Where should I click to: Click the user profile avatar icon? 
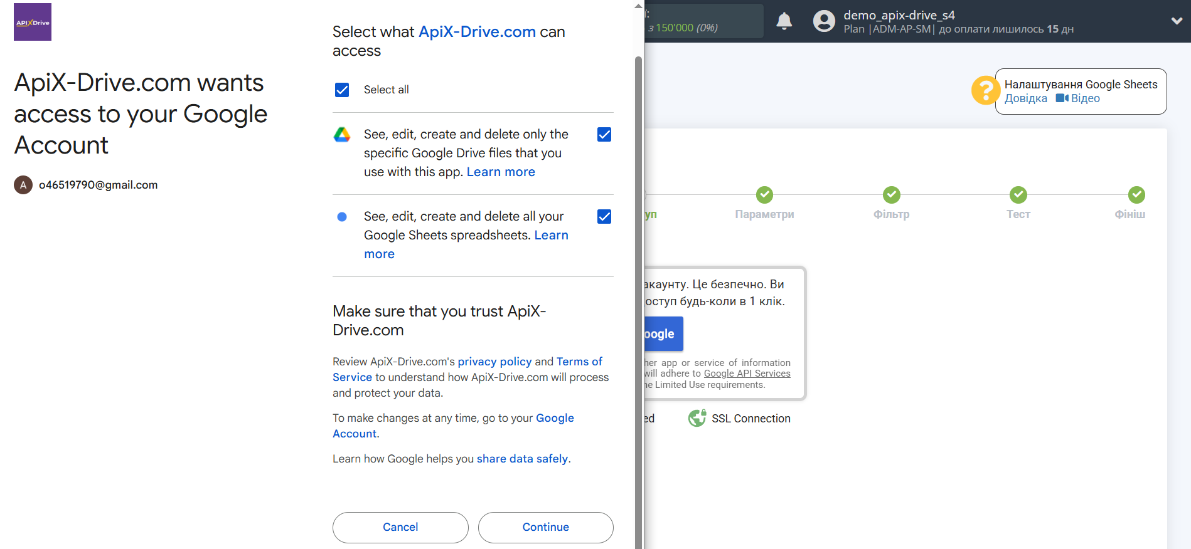point(824,21)
